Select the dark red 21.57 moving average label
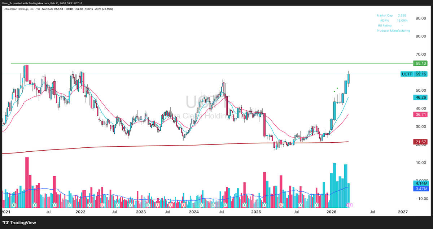433x229 pixels. click(x=421, y=142)
